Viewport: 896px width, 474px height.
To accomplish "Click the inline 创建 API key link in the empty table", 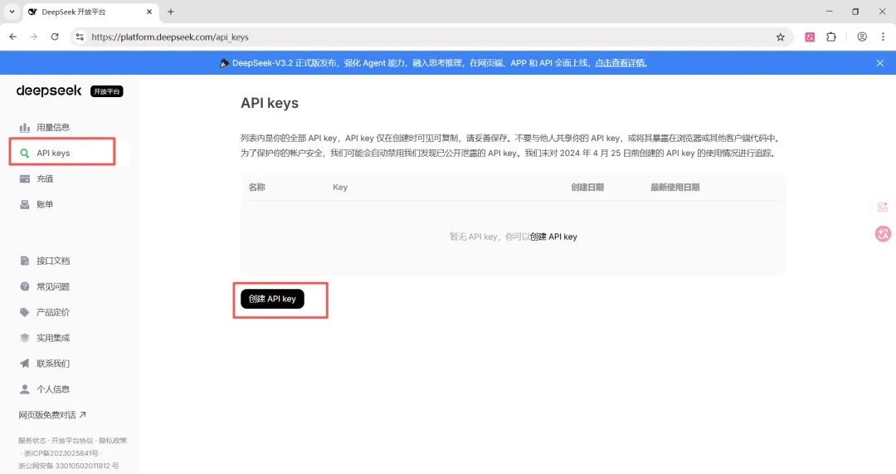I will (x=553, y=237).
